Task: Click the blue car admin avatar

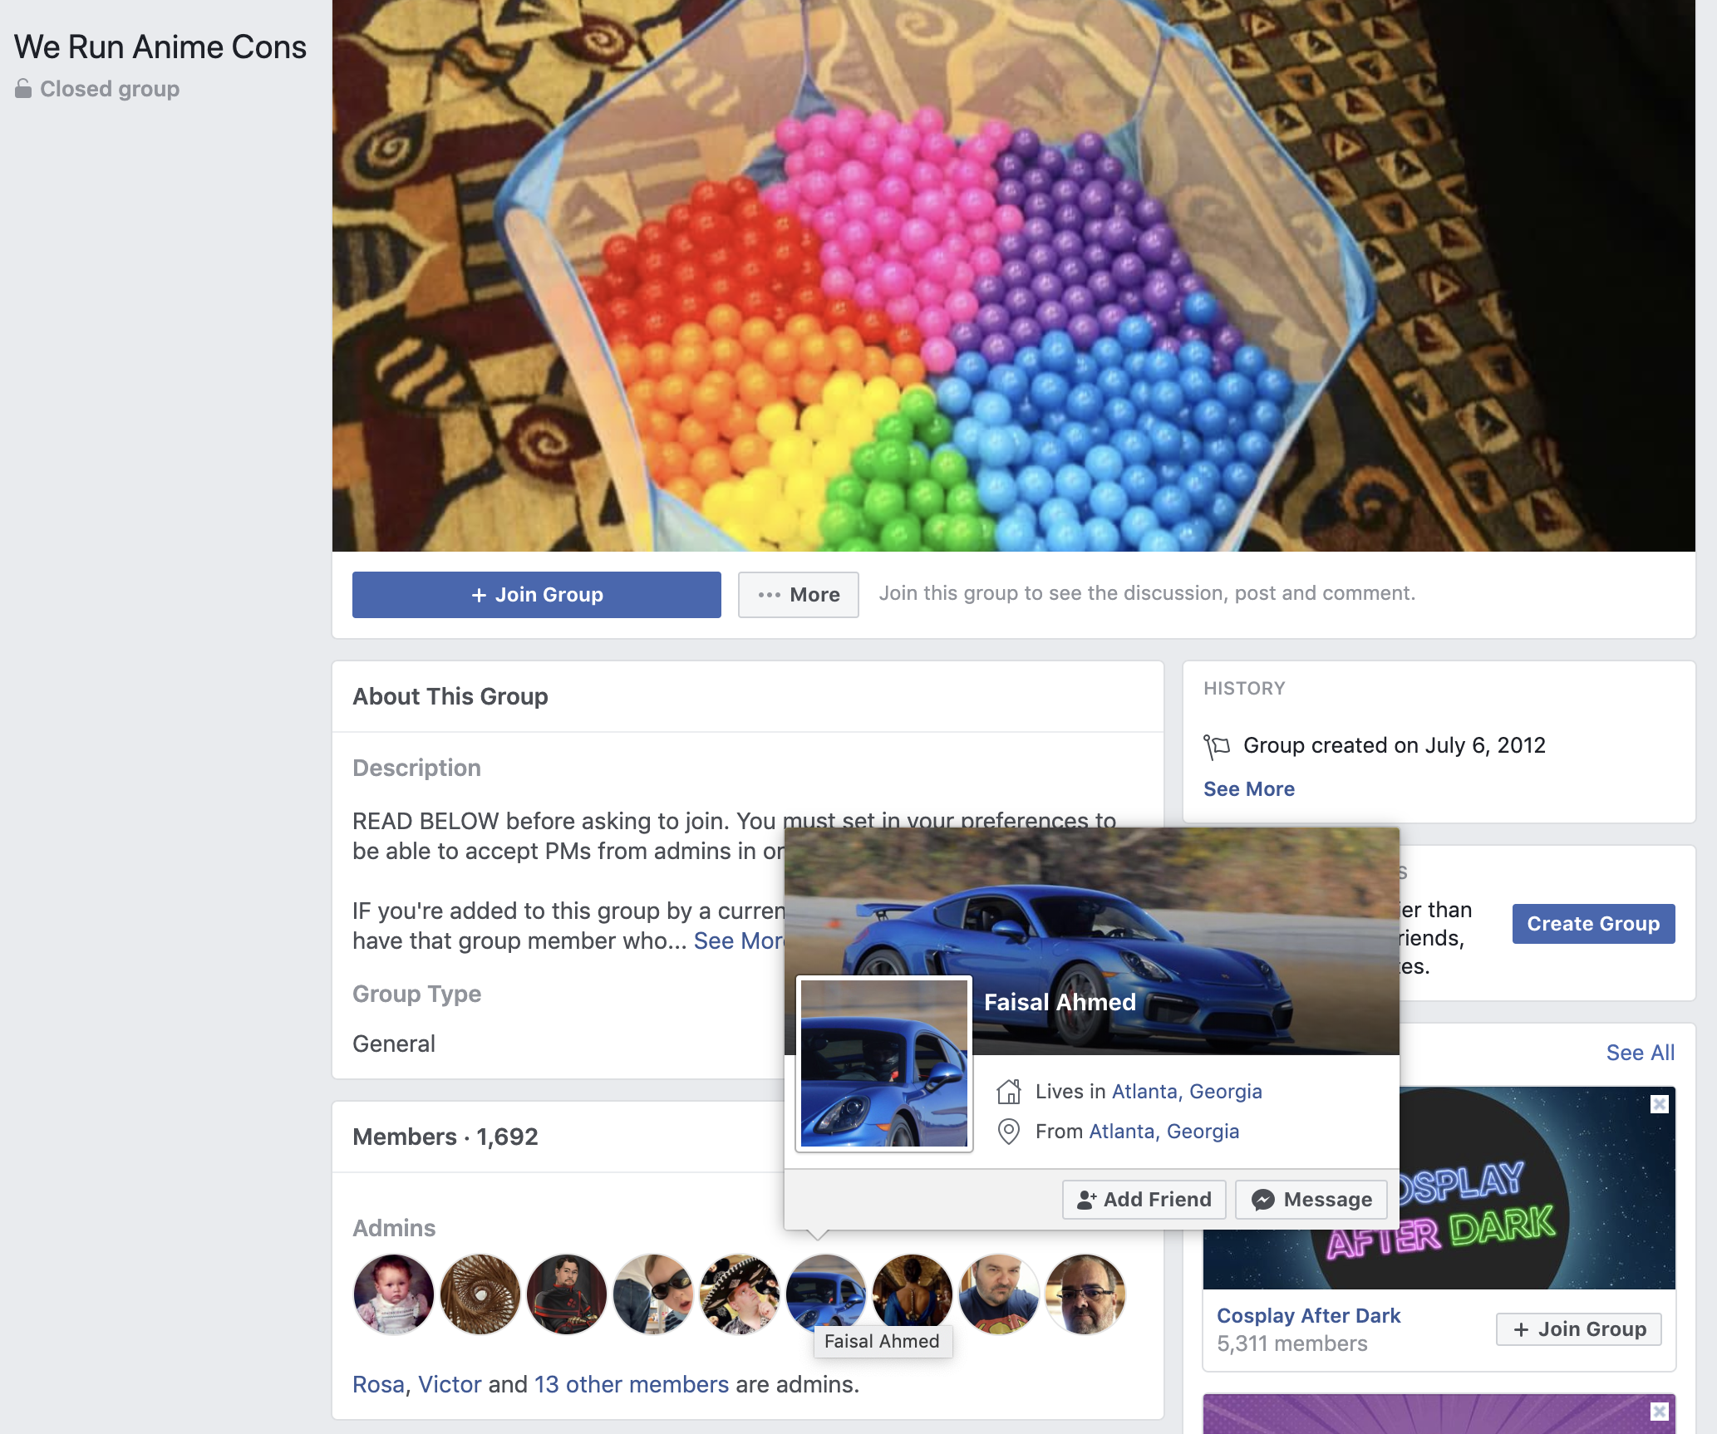Action: [826, 1294]
